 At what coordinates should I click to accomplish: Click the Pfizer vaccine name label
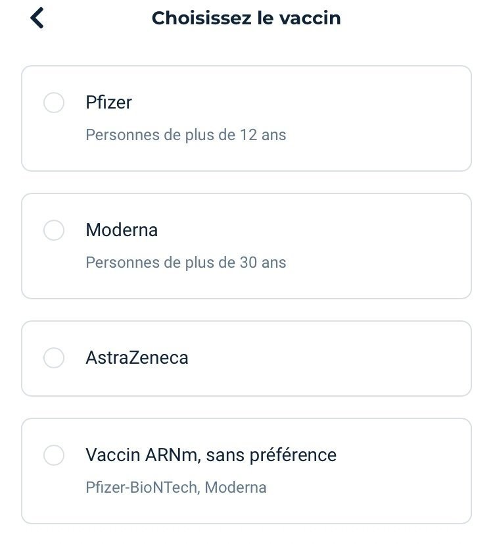[x=108, y=103]
